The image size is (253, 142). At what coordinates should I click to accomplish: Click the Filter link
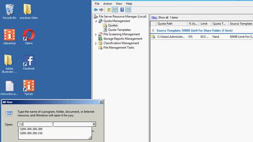(154, 17)
